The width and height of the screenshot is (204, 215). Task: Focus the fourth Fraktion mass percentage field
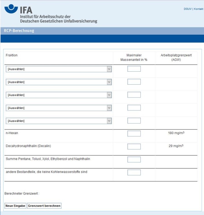pyautogui.click(x=134, y=108)
